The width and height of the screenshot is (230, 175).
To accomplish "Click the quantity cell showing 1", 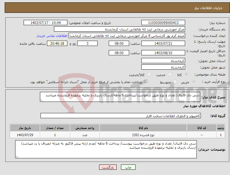I will (x=55, y=135).
